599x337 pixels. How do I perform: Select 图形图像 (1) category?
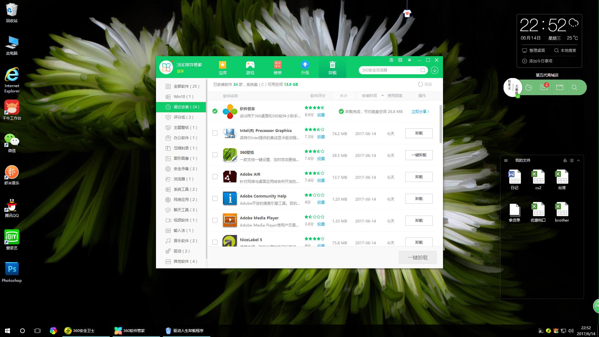[x=181, y=158]
